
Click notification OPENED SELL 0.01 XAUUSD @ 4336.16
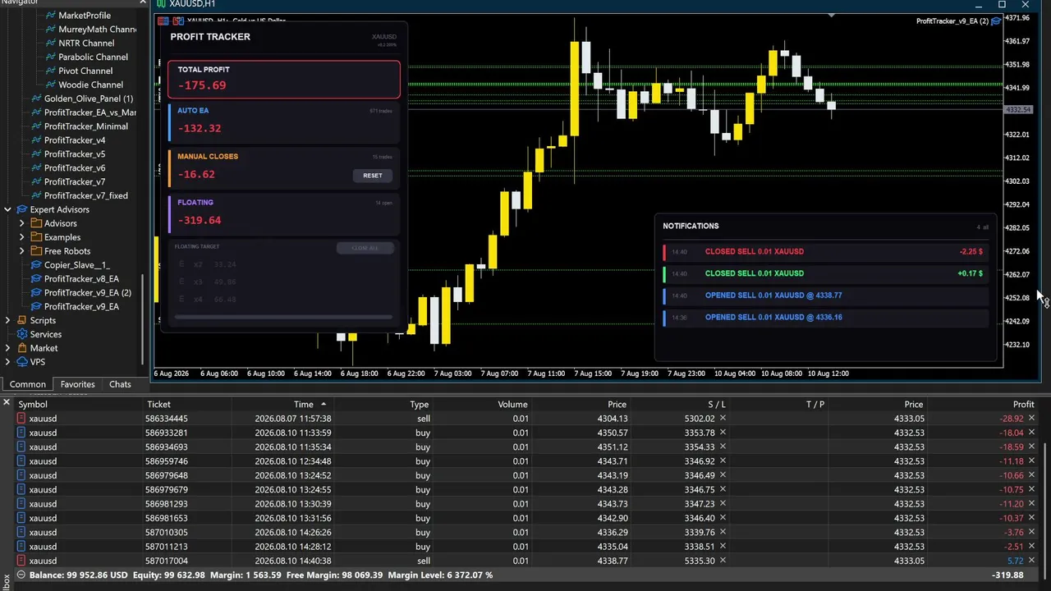(824, 317)
